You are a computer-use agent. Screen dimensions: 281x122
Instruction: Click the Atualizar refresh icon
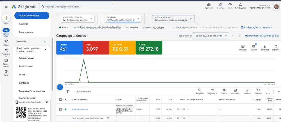tap(220, 5)
